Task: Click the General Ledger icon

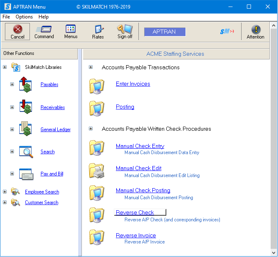Action: [25, 129]
